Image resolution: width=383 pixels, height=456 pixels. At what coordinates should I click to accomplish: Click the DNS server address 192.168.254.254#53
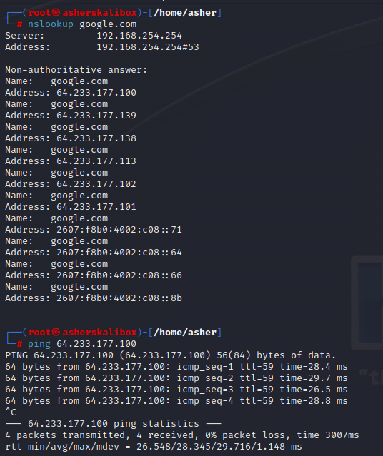tap(148, 47)
